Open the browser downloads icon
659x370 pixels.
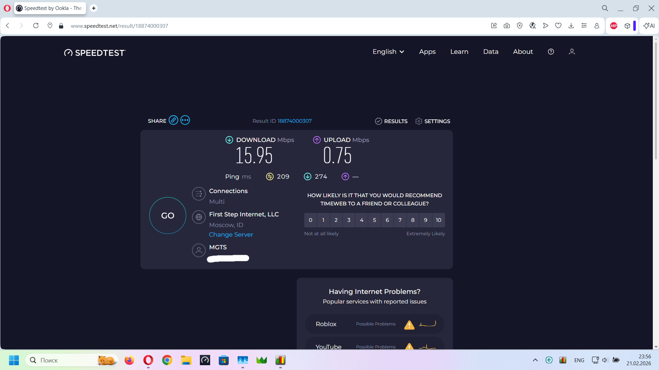[571, 26]
